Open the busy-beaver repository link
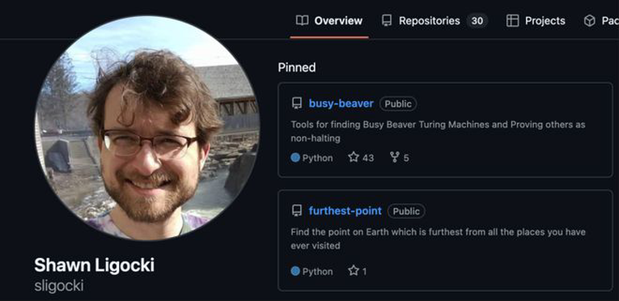 click(x=341, y=104)
